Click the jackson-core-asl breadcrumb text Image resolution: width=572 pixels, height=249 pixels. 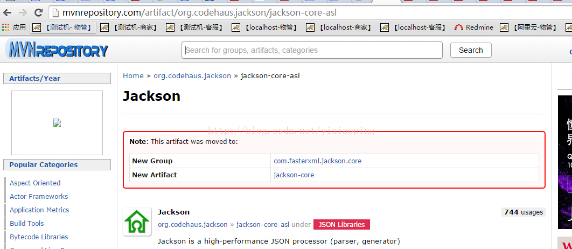click(x=270, y=76)
